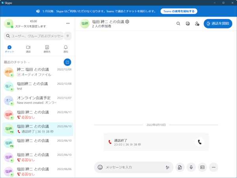Focus the メッセージを入力 text field
This screenshot has width=237, height=178.
pyautogui.click(x=132, y=167)
